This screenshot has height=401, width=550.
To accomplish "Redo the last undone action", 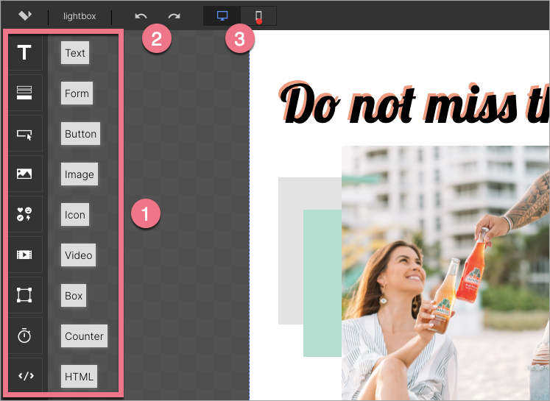I will 174,15.
